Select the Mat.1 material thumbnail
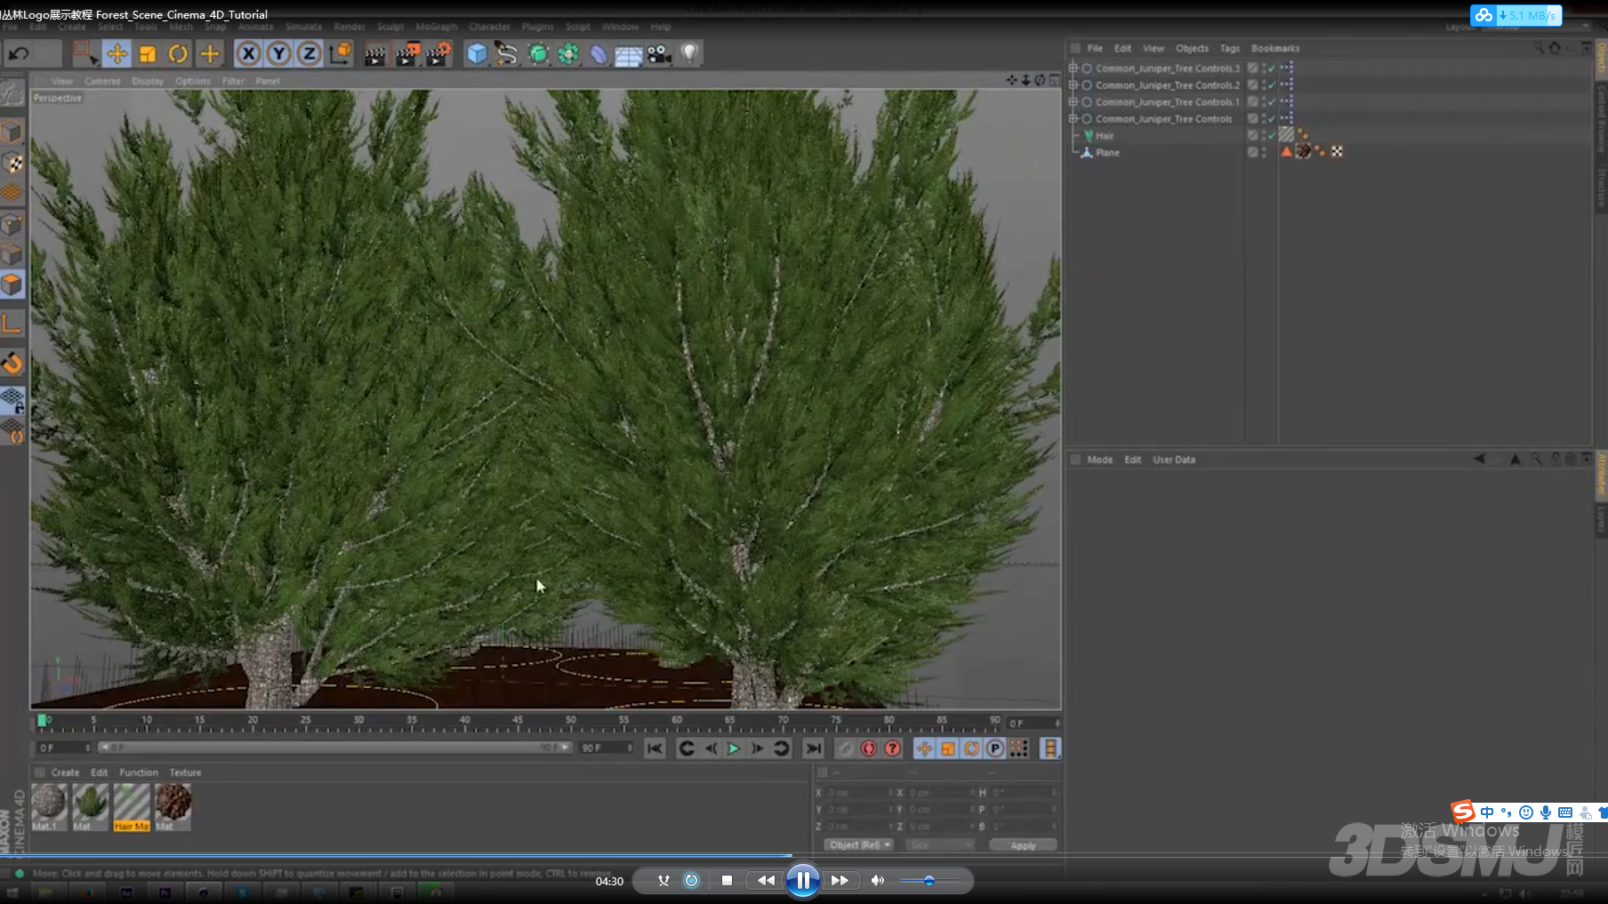This screenshot has width=1608, height=904. pos(49,806)
